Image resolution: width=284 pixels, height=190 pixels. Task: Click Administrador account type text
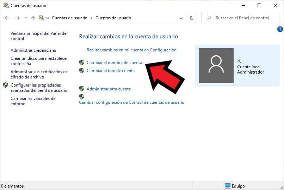251,72
